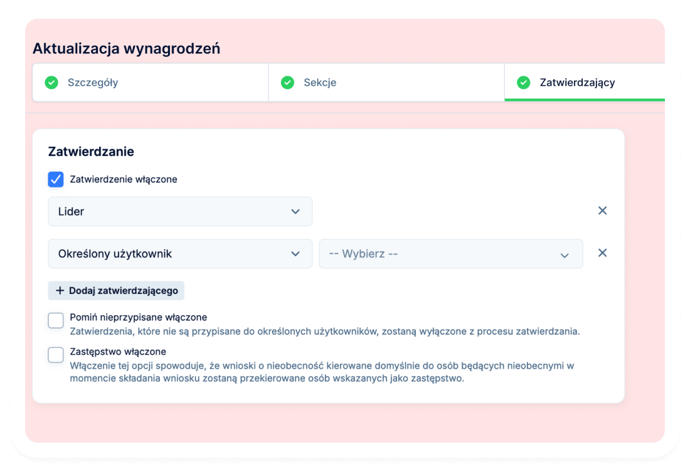Click Dodaj zatwierdzającego button

tap(116, 291)
